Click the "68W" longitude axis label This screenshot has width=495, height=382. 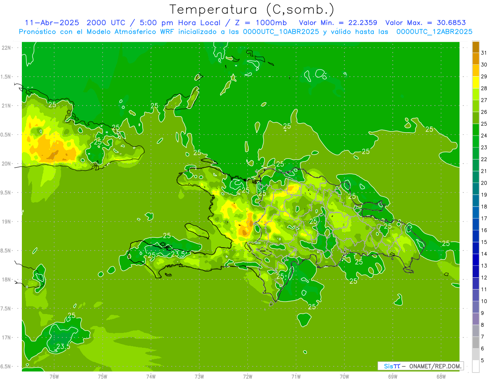click(441, 376)
